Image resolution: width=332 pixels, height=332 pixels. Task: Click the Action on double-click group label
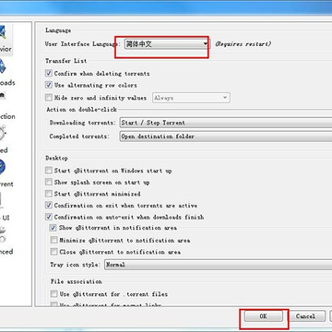pyautogui.click(x=82, y=110)
